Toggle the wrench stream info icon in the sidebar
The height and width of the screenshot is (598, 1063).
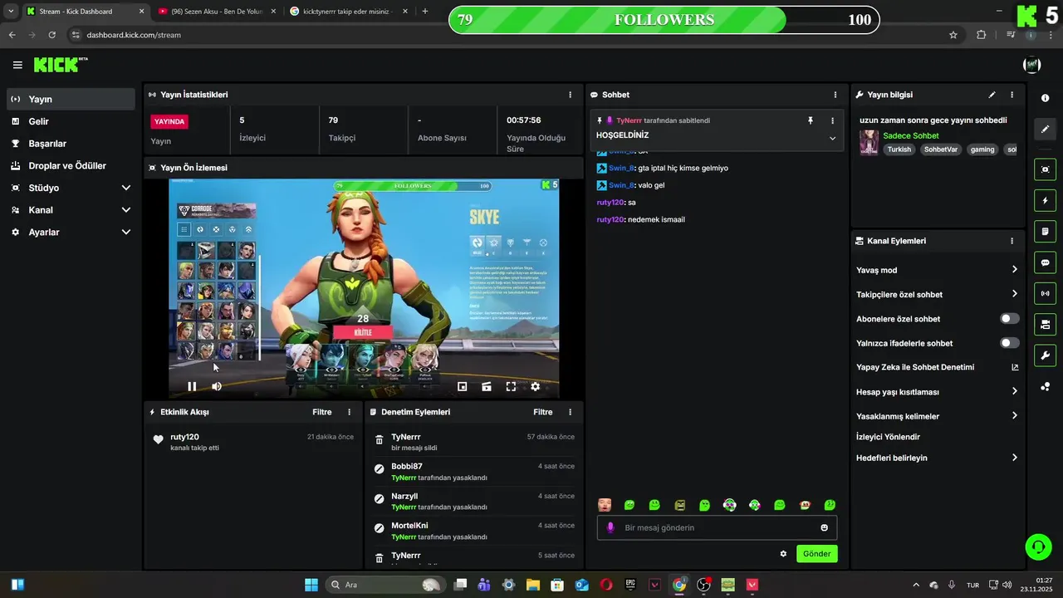1045,355
